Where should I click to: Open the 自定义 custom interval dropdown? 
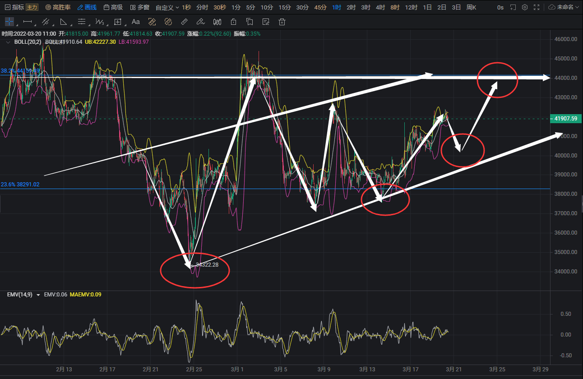click(167, 7)
